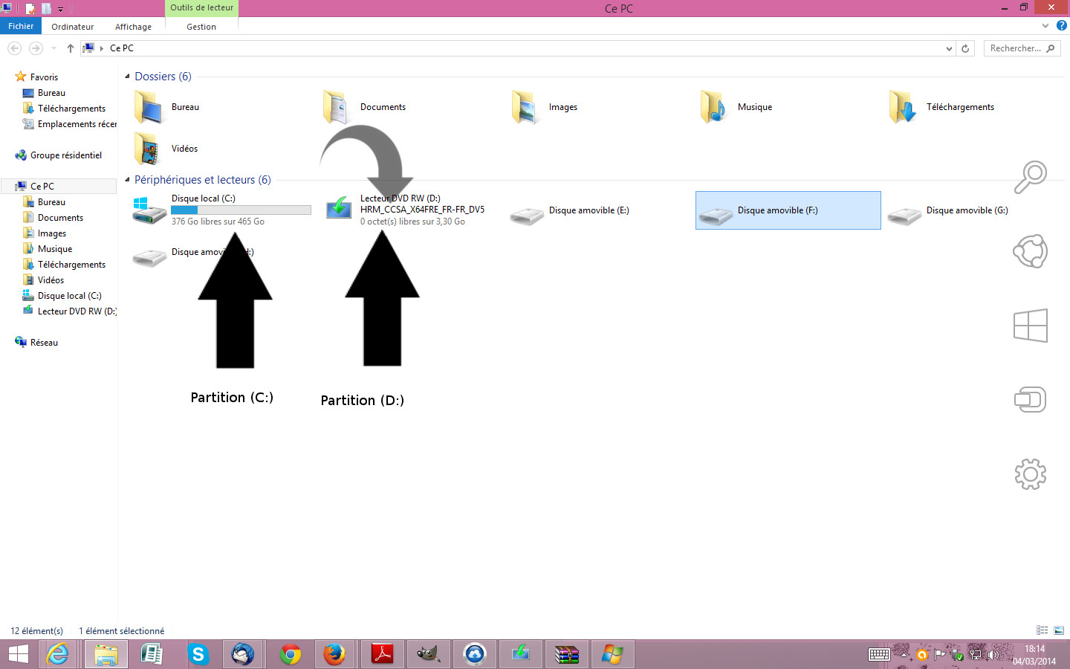Click the orange circular tray icon

tap(922, 655)
